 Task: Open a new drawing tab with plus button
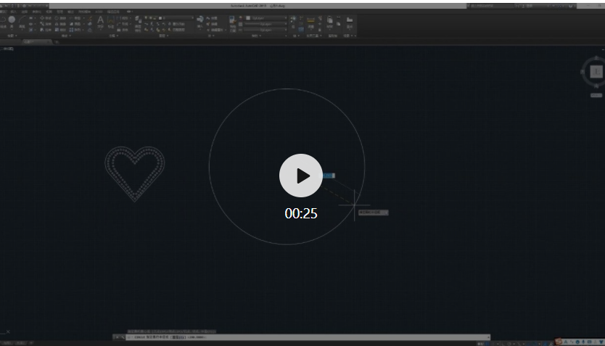tap(57, 41)
